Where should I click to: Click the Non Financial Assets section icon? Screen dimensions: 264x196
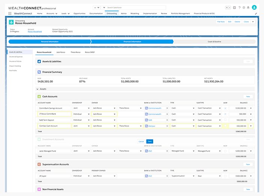[x=39, y=189]
